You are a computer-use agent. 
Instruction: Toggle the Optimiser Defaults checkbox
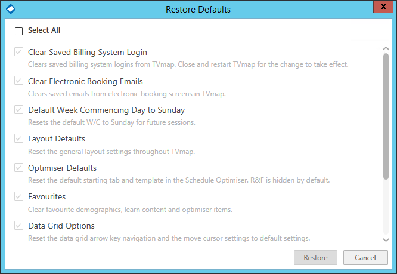[18, 168]
